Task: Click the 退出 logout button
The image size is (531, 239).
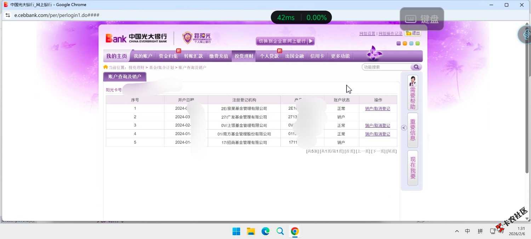Action: [x=413, y=33]
